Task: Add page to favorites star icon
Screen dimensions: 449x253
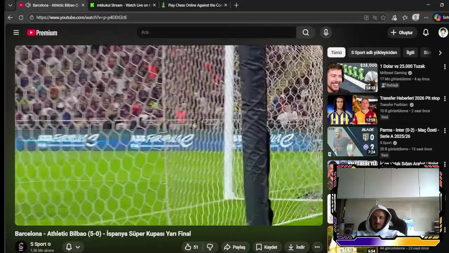Action: [383, 18]
